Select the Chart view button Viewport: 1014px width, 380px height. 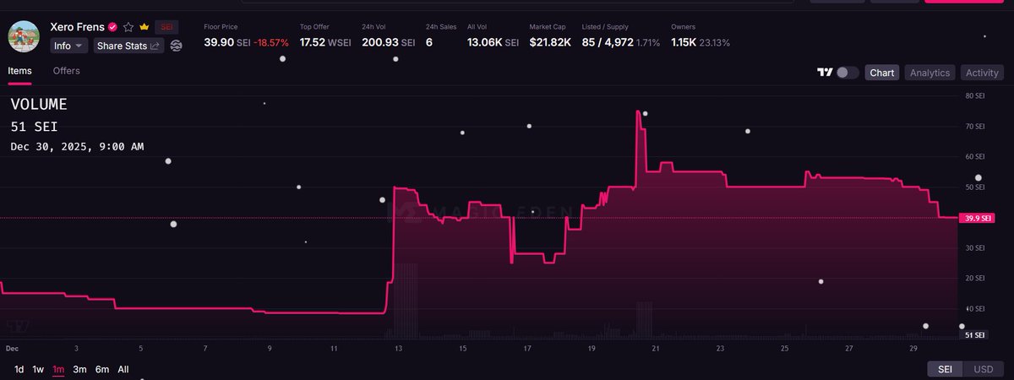(882, 73)
